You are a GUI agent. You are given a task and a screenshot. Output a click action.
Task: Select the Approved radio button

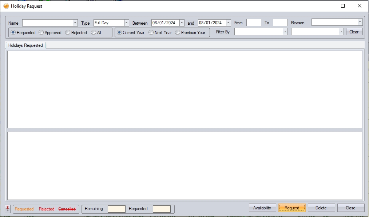click(41, 33)
